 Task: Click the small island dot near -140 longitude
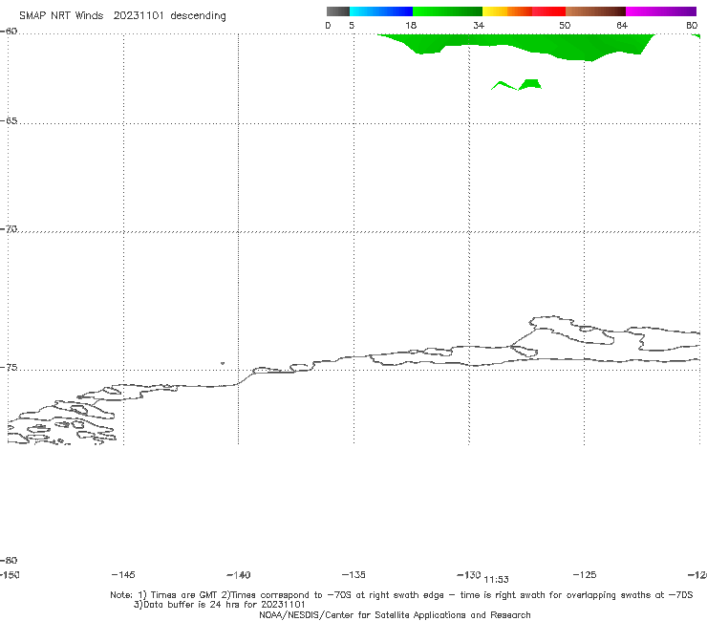(223, 363)
